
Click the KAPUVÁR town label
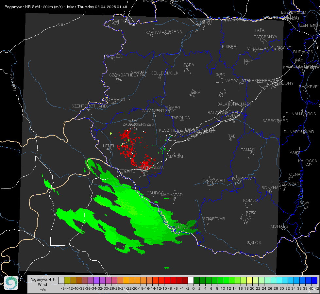point(155,33)
